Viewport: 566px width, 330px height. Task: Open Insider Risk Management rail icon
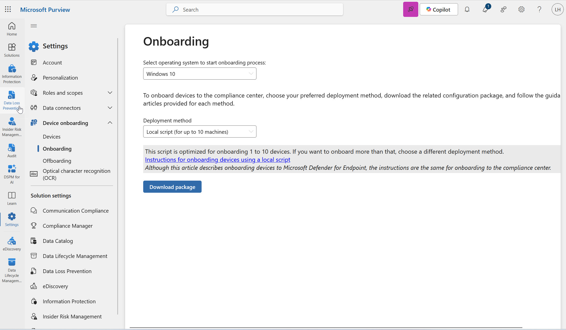(12, 127)
